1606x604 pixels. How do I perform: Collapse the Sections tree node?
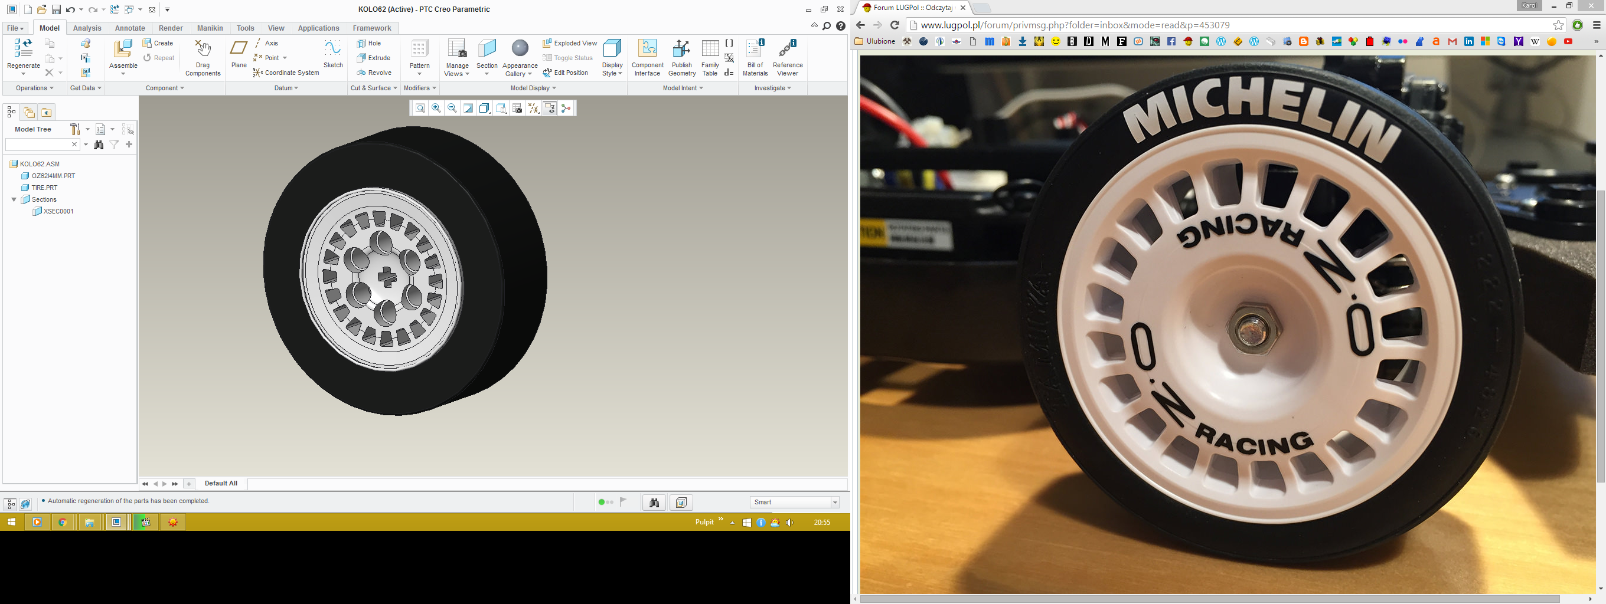(x=14, y=200)
